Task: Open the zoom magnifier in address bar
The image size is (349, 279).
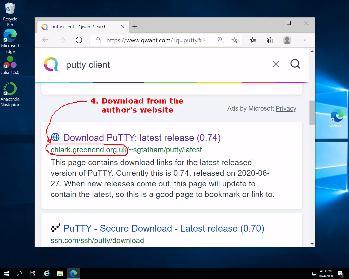Action: tap(220, 40)
